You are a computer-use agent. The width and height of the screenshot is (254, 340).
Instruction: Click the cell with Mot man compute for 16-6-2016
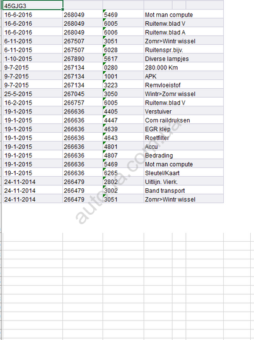(x=183, y=14)
